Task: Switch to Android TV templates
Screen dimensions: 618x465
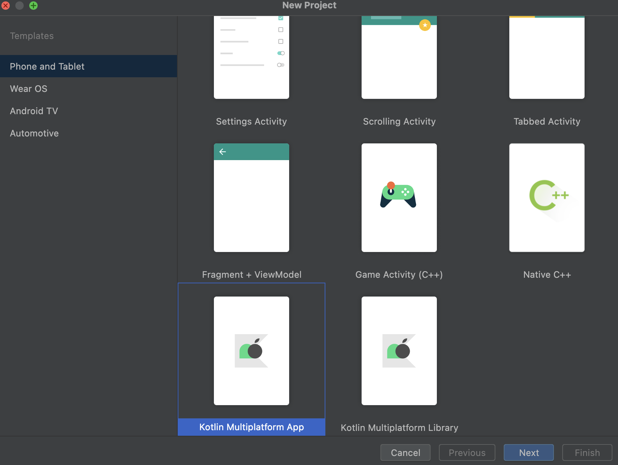Action: [88, 111]
